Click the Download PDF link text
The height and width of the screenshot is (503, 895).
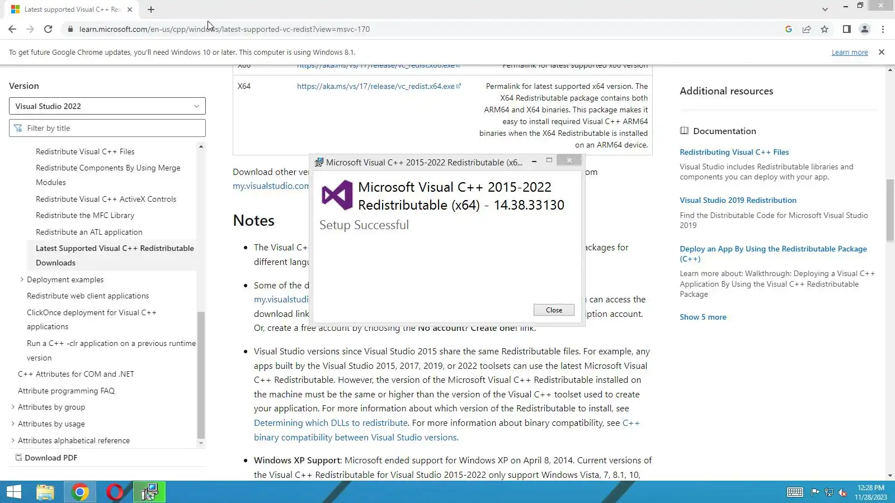tap(51, 458)
